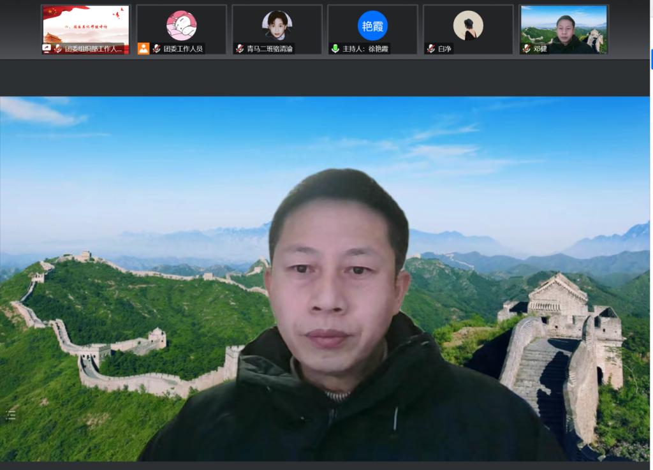
Task: Click muted mic icon beside 团委组织部工作人
Action: point(59,48)
